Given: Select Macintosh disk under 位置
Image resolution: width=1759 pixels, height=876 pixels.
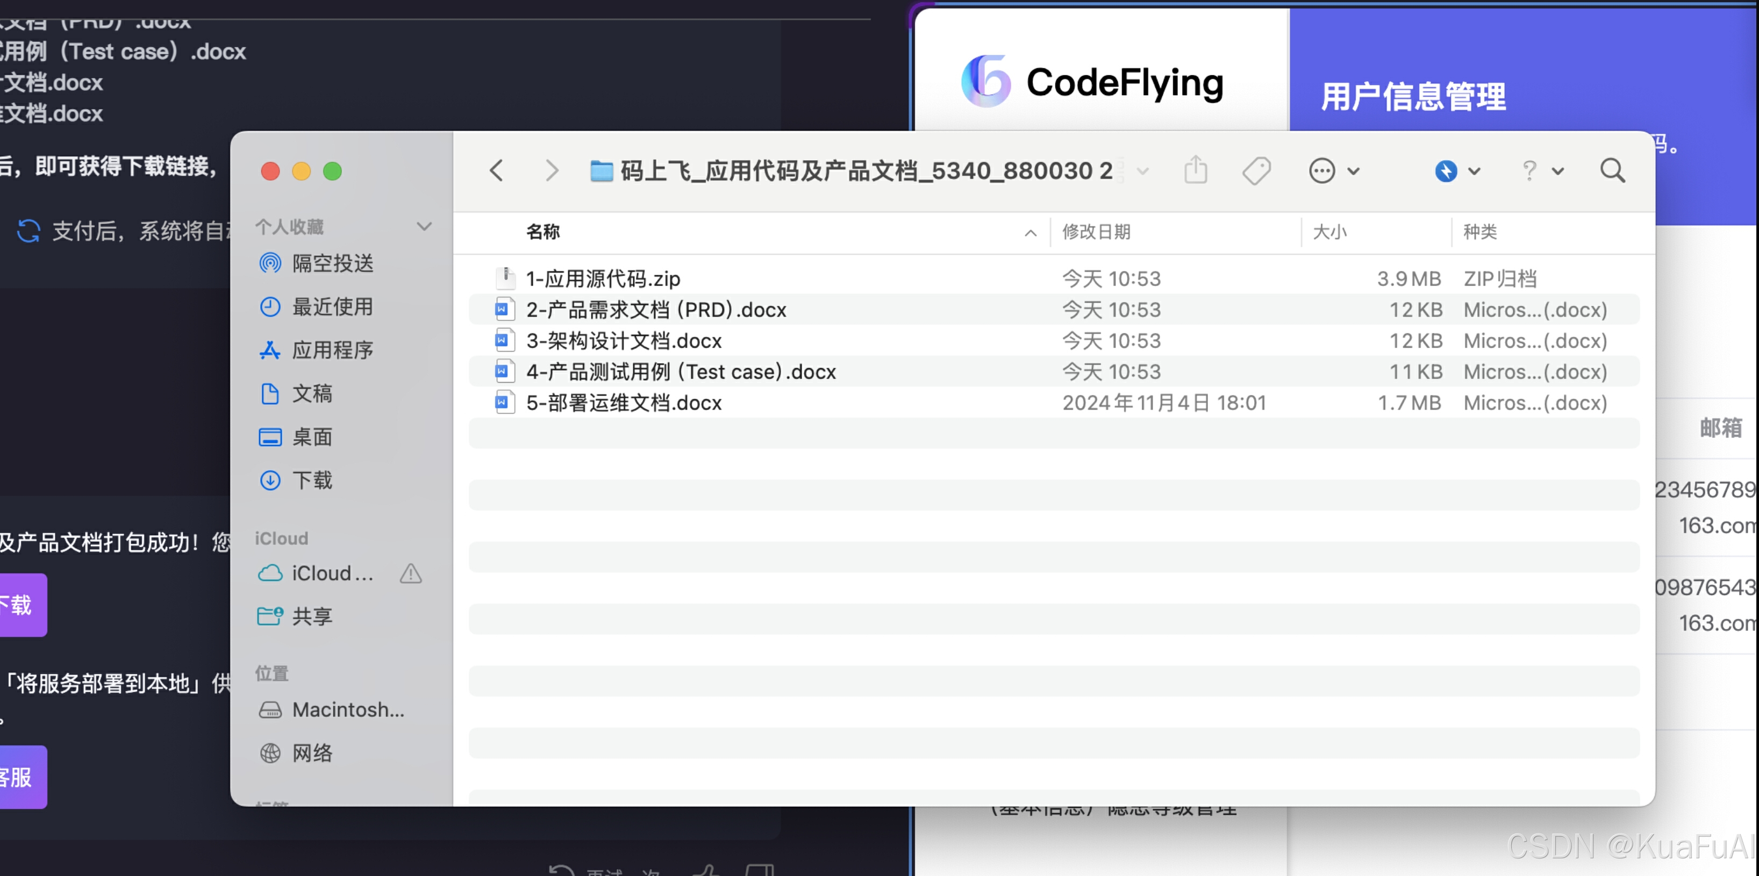Looking at the screenshot, I should click(348, 710).
